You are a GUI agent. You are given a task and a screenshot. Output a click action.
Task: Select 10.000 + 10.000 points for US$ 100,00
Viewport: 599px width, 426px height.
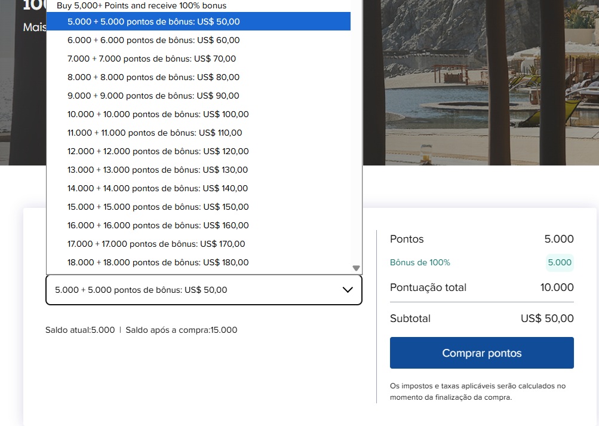pos(158,114)
